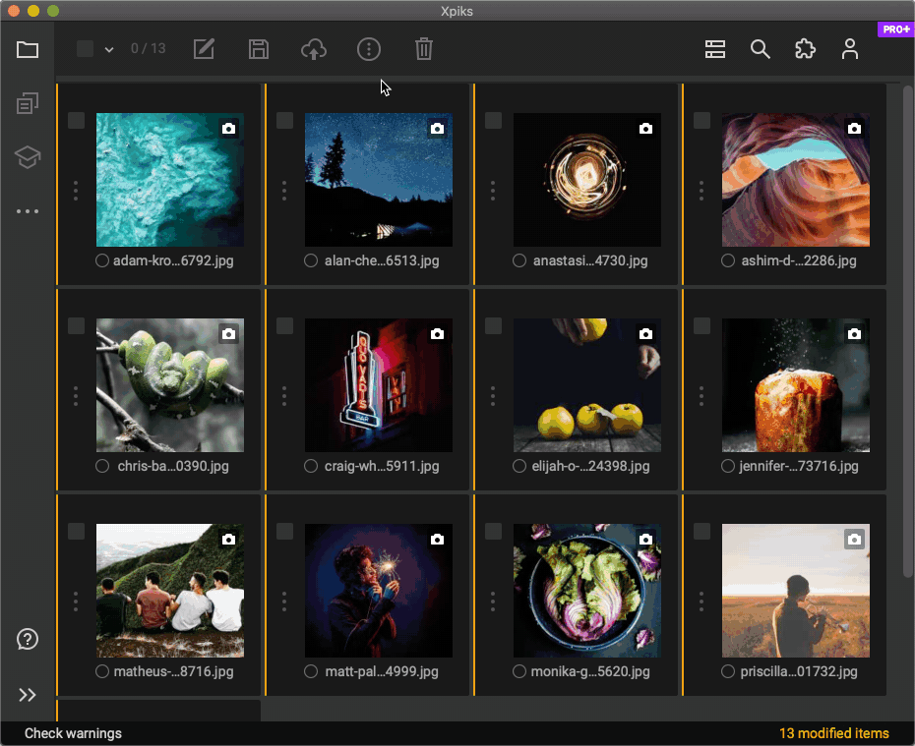Open the Search magnifier icon
Viewport: 915px width, 746px height.
point(760,49)
